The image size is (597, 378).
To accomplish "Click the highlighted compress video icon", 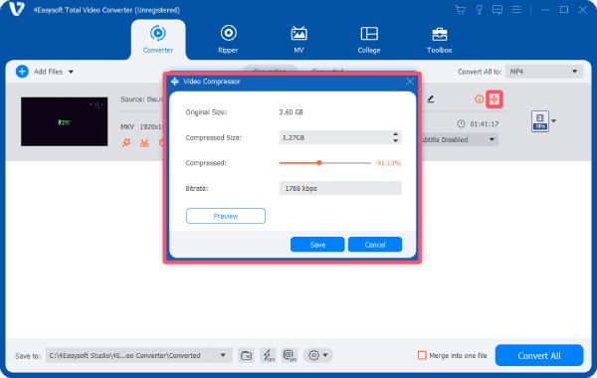I will pos(494,99).
